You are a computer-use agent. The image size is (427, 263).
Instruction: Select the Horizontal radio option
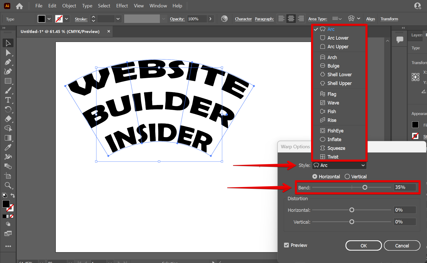(315, 176)
